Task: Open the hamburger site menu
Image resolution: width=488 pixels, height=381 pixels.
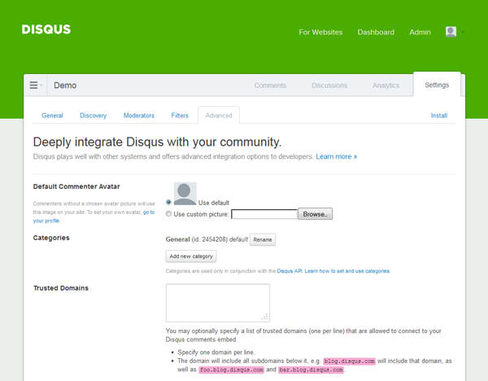Action: tap(36, 85)
